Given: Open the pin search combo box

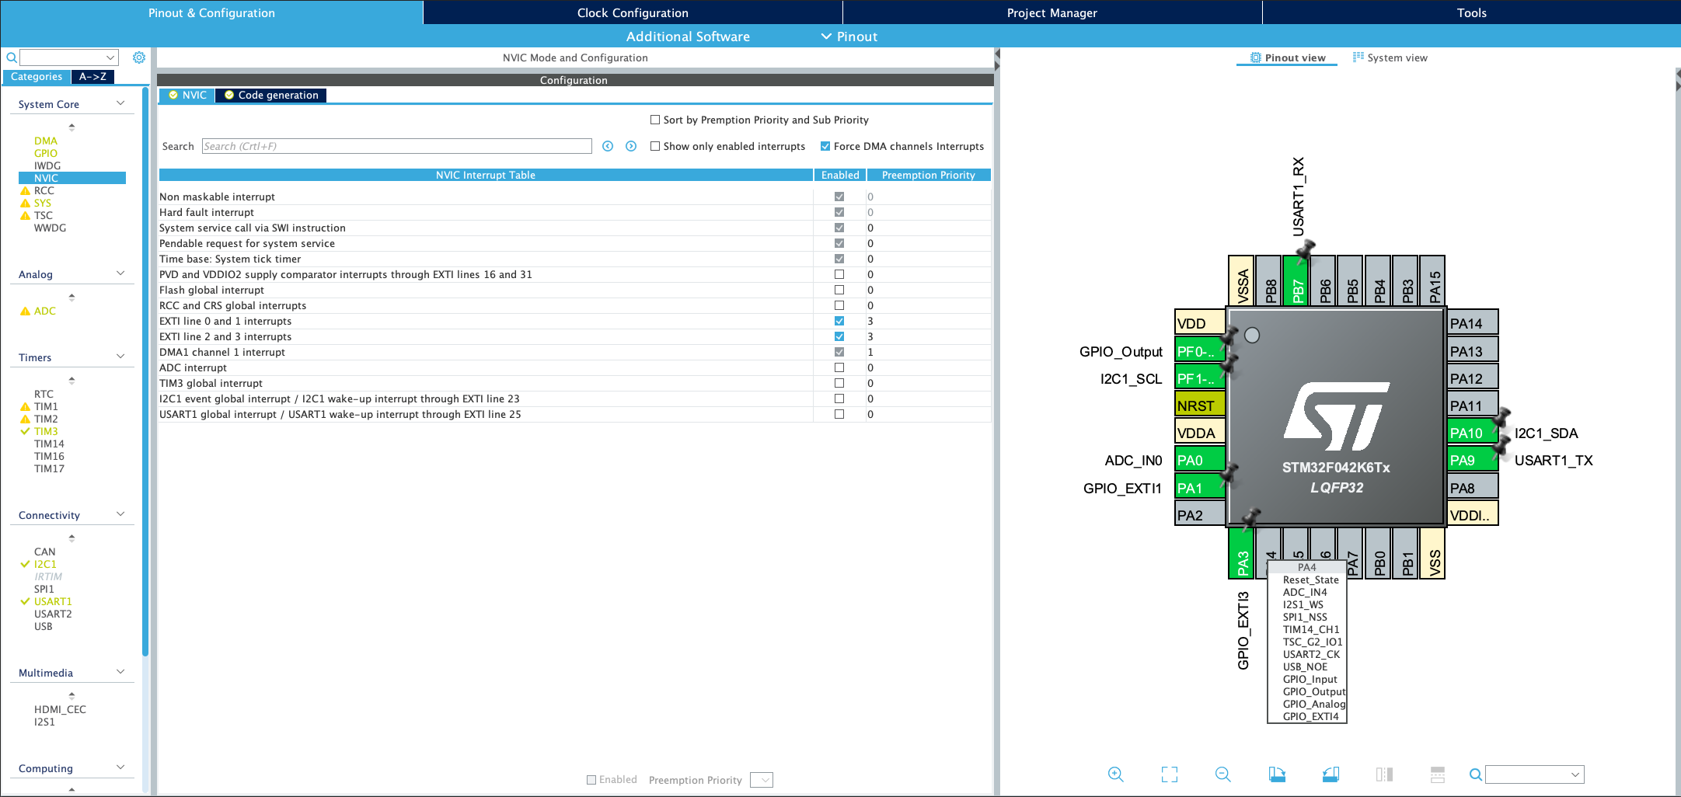Looking at the screenshot, I should pos(1534,774).
